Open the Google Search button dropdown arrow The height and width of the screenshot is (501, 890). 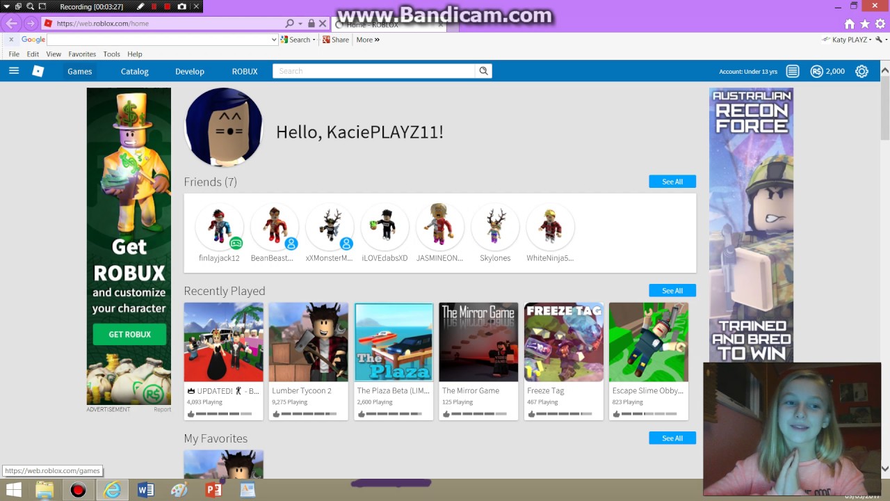(314, 40)
